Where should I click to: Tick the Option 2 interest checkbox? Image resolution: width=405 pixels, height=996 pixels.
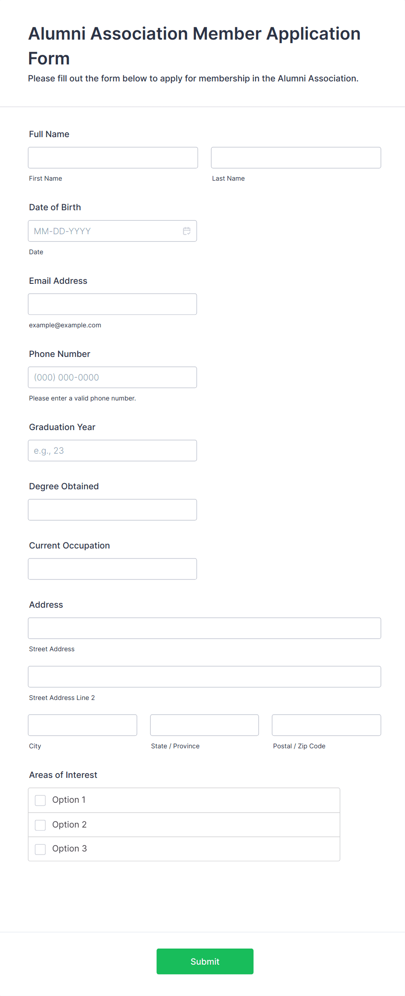tap(40, 825)
